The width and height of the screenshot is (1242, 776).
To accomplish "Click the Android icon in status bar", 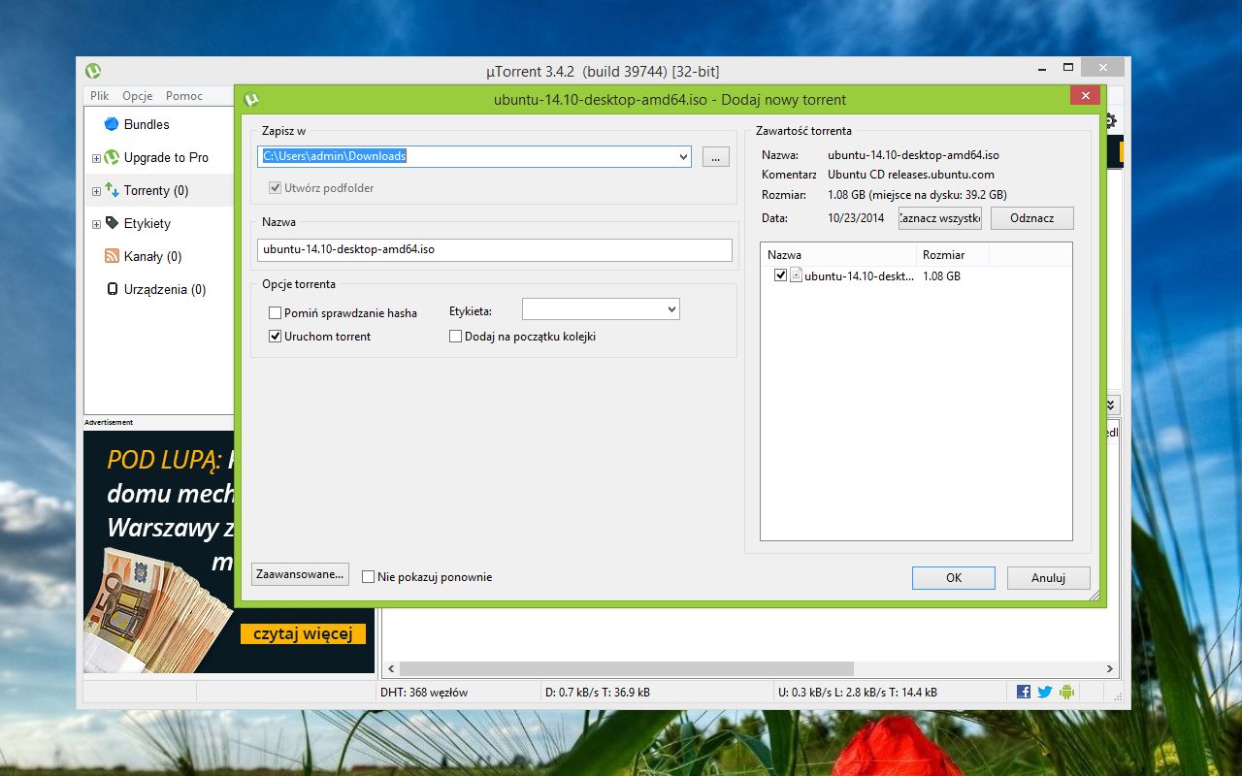I will (1066, 692).
